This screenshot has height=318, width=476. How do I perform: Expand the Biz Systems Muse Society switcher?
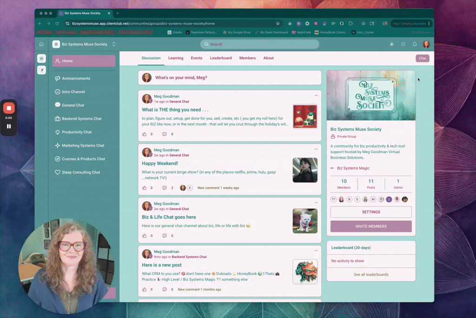[114, 44]
